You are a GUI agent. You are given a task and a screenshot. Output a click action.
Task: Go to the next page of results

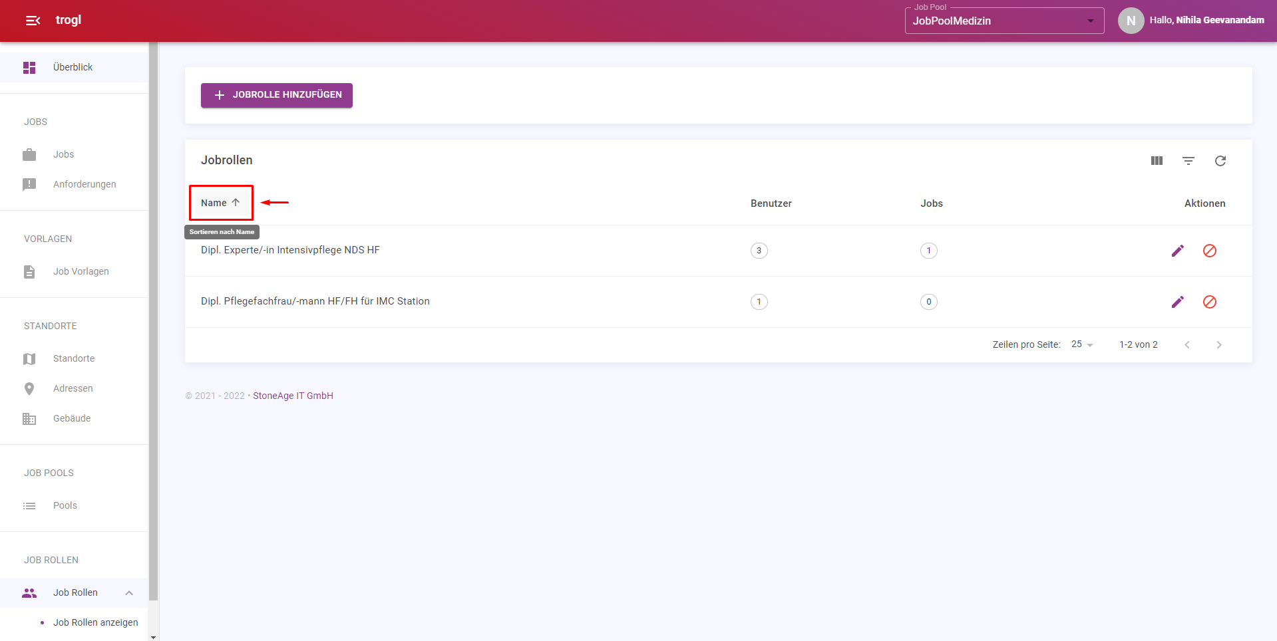(x=1219, y=344)
